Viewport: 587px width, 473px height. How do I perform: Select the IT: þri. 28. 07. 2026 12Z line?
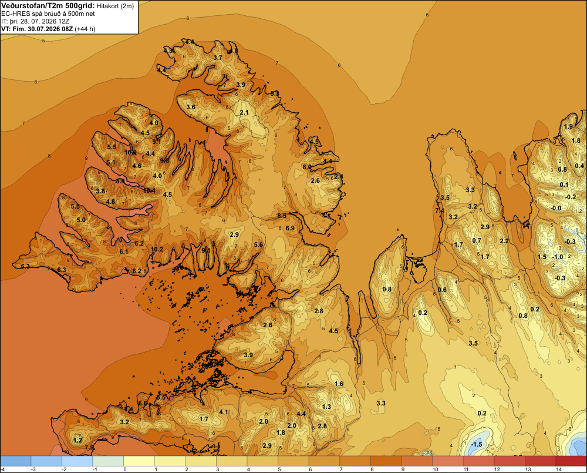[35, 21]
